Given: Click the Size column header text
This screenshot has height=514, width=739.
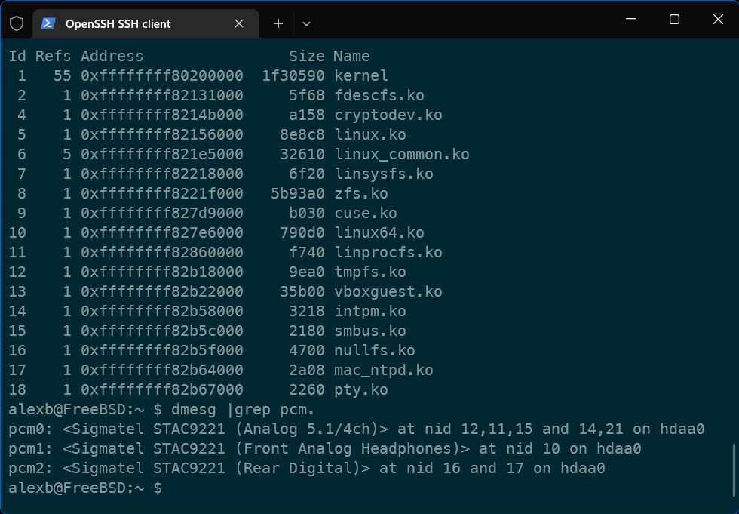Looking at the screenshot, I should [x=306, y=57].
